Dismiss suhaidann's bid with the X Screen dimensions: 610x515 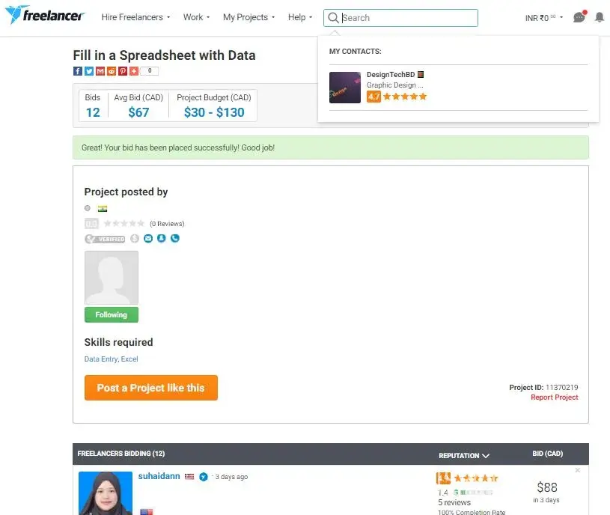coord(578,470)
